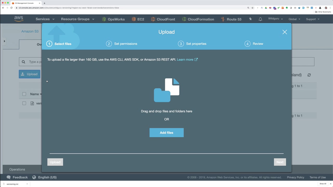Viewport: 333px width, 187px height.
Task: Reload the page with the browser refresh icon
Action: click(11, 8)
